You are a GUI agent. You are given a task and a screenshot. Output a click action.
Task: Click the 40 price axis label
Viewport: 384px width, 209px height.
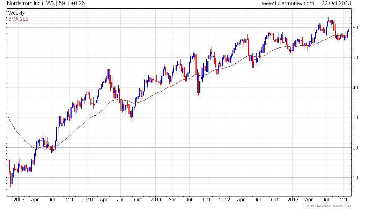tap(355, 87)
